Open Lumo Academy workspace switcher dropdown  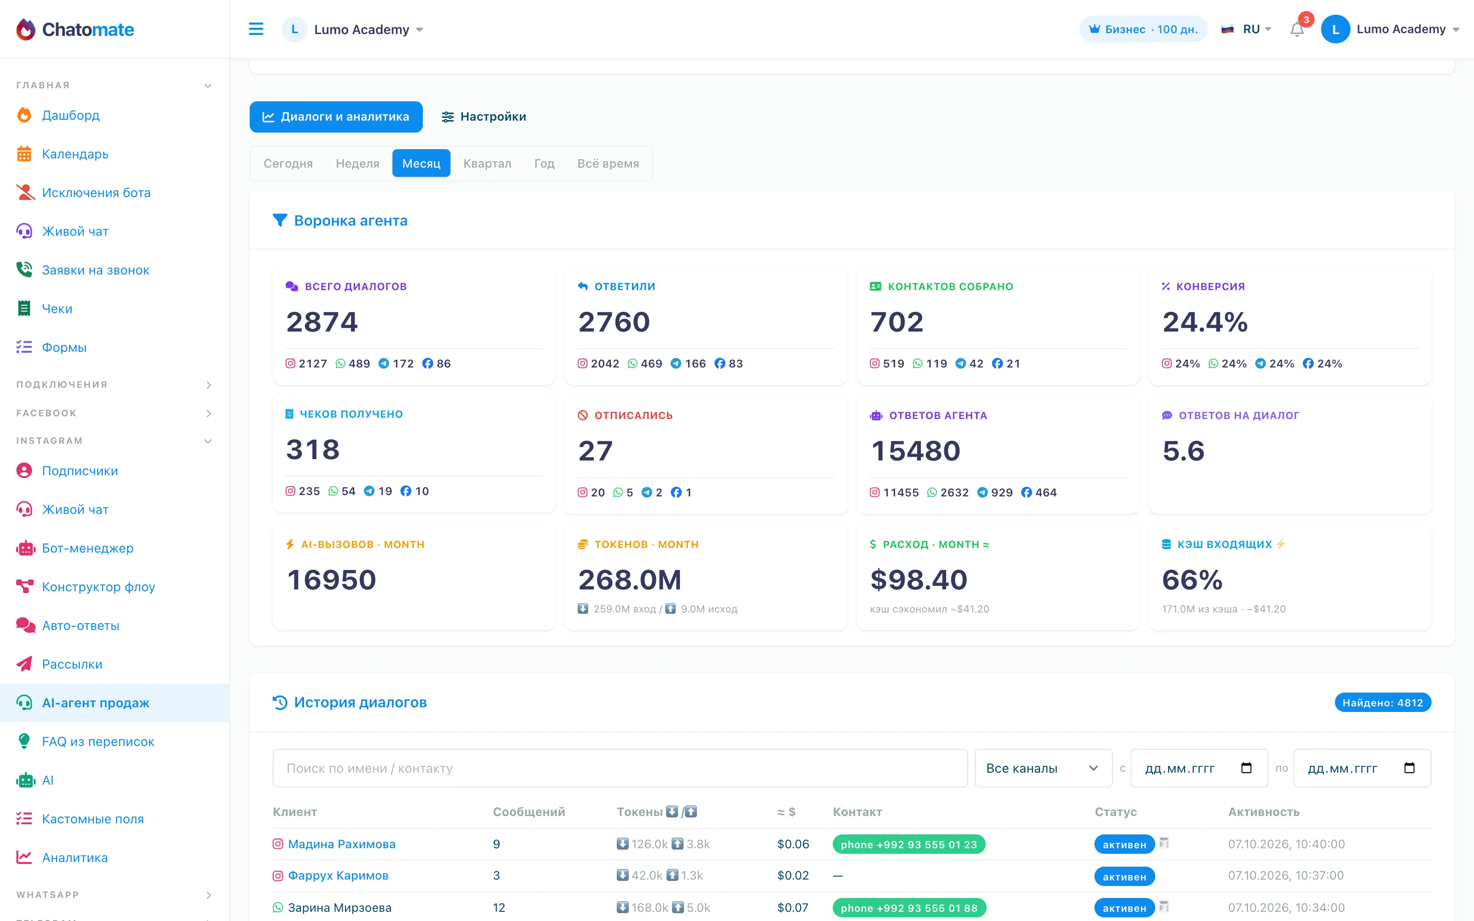pyautogui.click(x=353, y=29)
